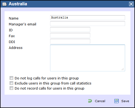
Task: Click 'Do not log calls for users' label
Action: (x=47, y=78)
